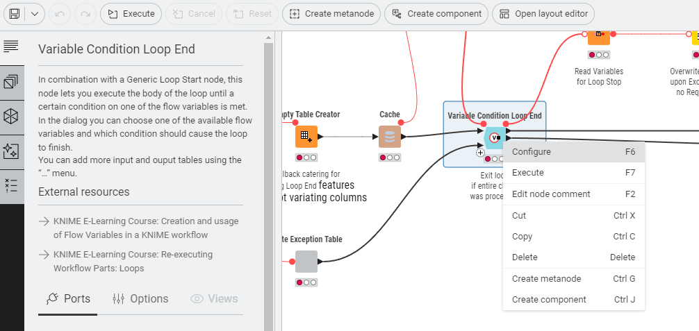699x331 pixels.
Task: Click the External resources heading
Action: tap(84, 192)
